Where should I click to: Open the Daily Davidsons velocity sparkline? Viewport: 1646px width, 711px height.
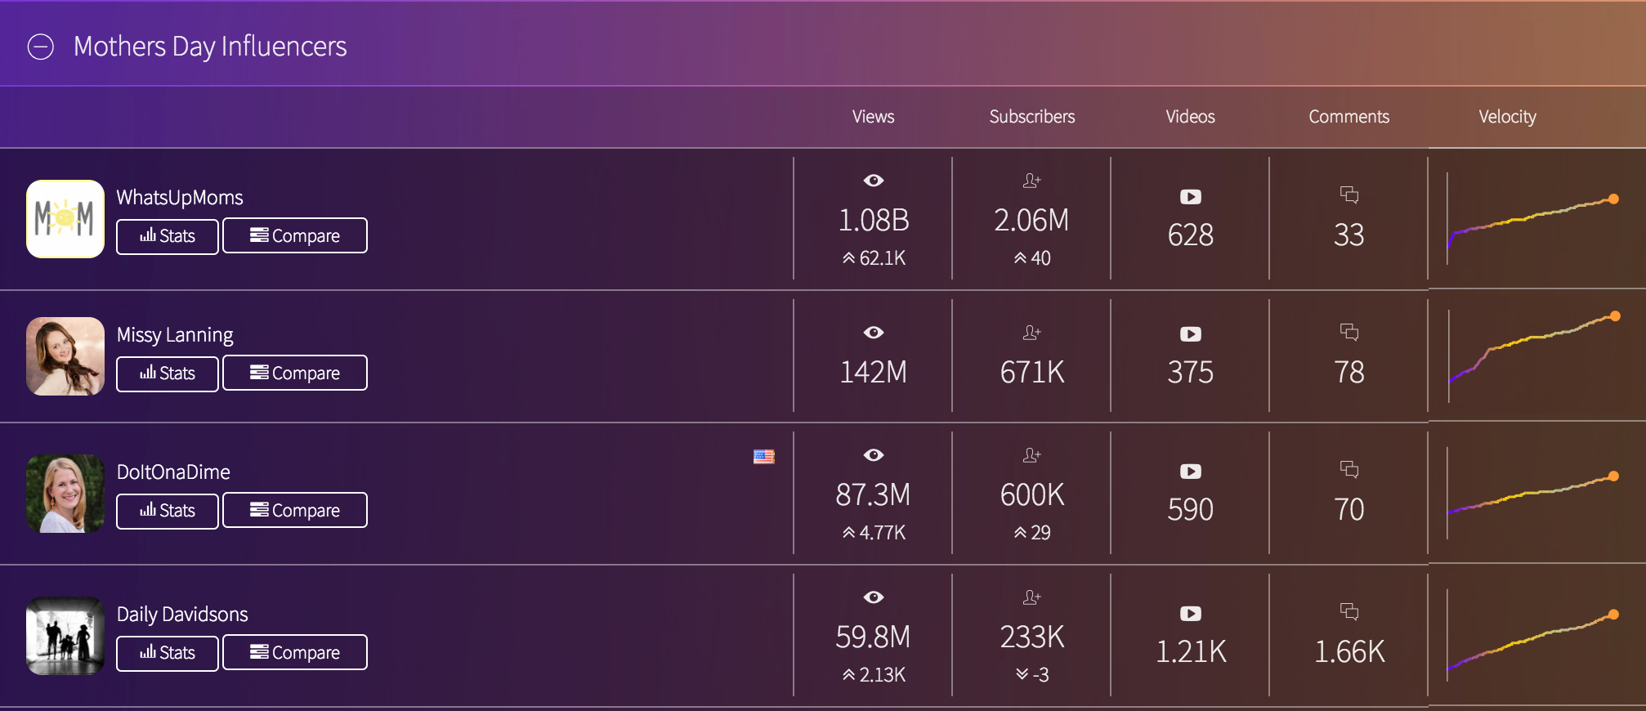(1530, 642)
